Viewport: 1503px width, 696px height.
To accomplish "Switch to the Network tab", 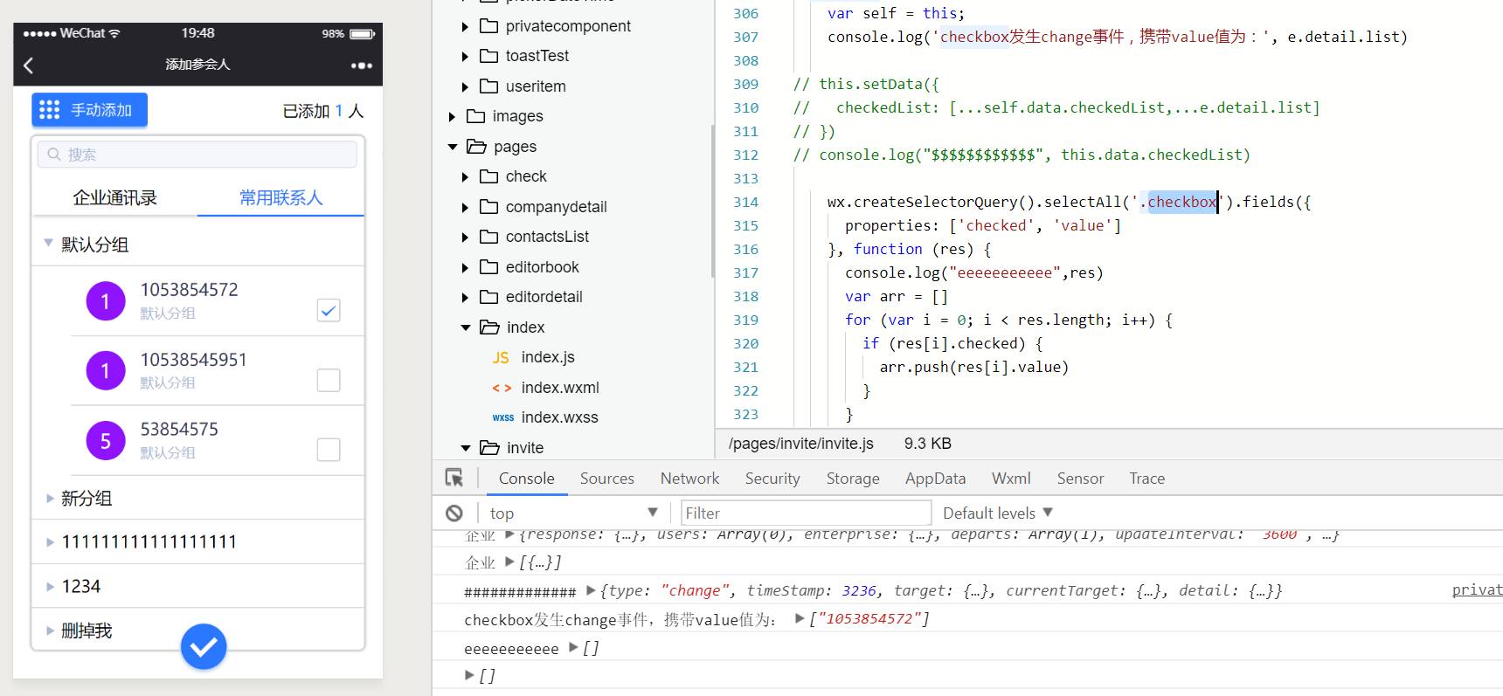I will (689, 479).
